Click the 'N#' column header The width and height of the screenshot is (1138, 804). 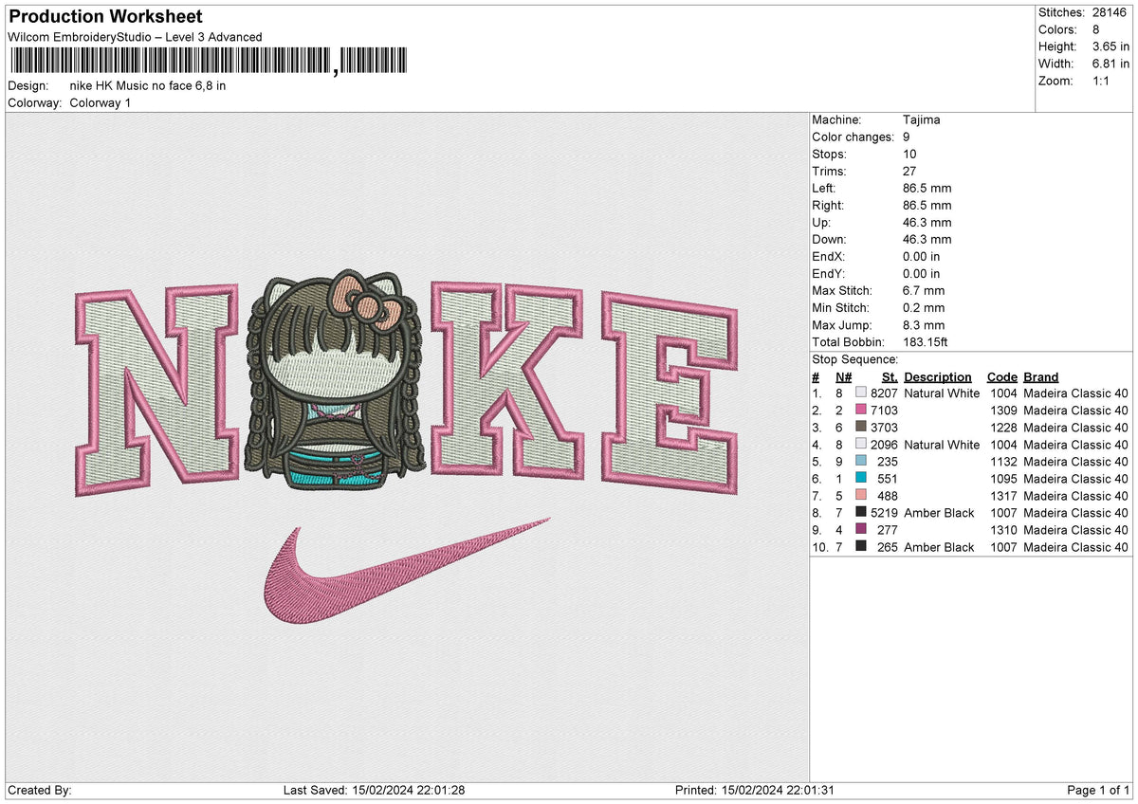843,377
